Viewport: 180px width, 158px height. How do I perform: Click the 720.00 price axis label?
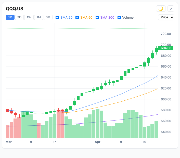(x=166, y=34)
